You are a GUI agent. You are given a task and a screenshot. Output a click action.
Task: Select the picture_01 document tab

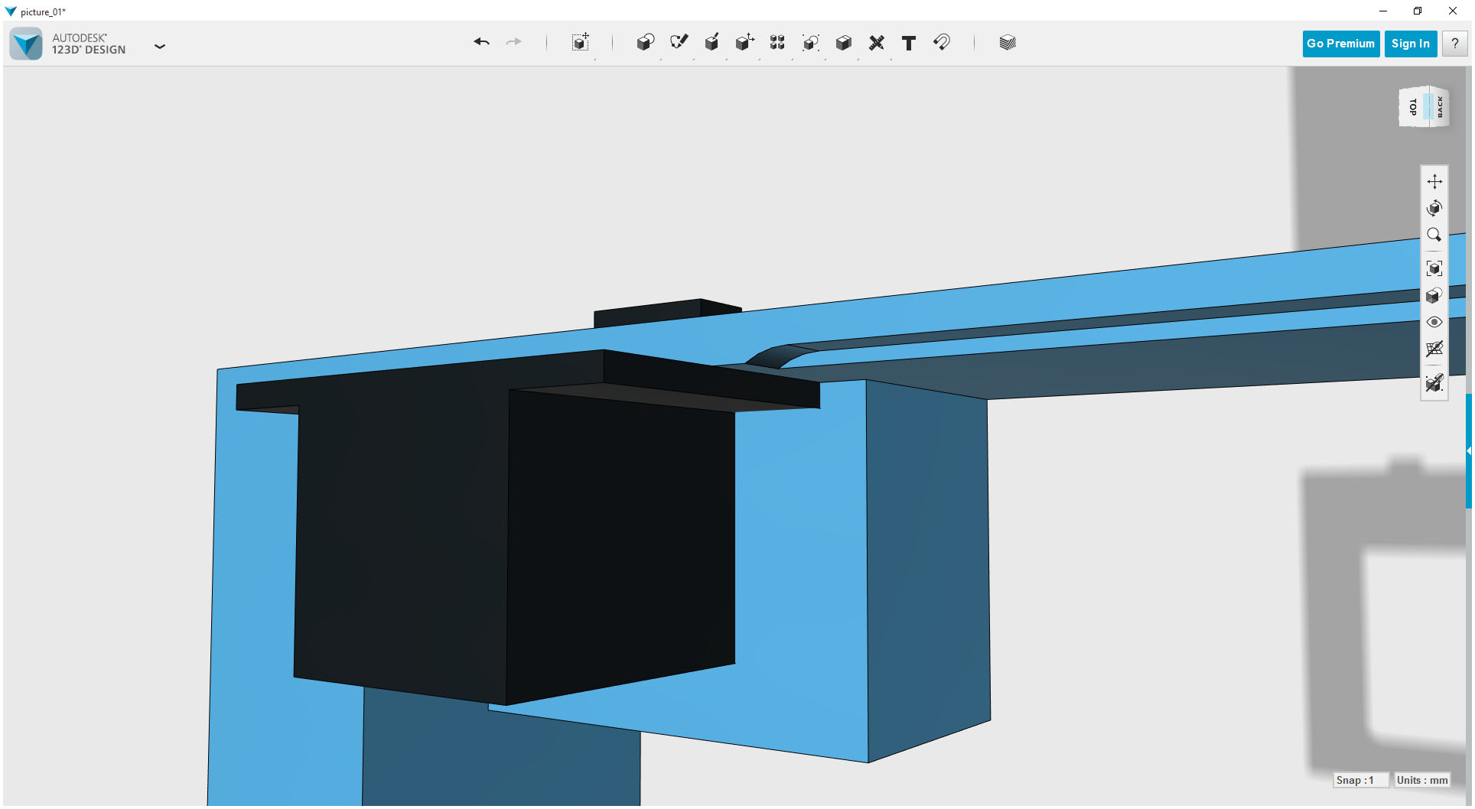click(42, 11)
